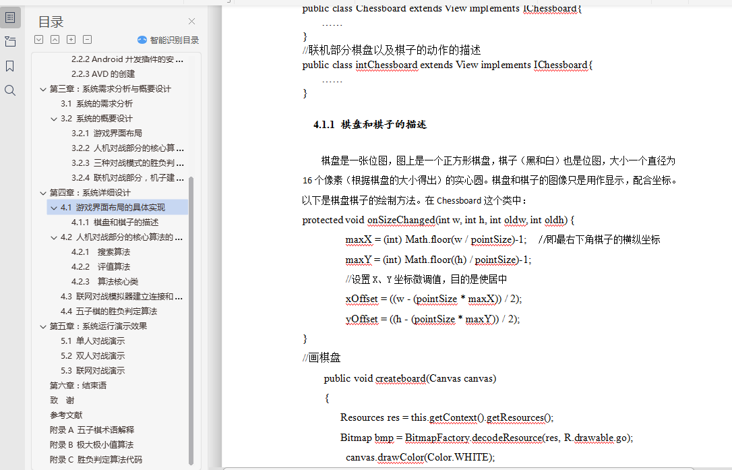Viewport: 732px width, 470px height.
Task: Open 4.4 五子棋的胜负判定算法
Action: tap(109, 311)
